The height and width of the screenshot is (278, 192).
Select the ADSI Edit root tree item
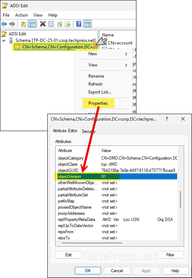(17, 34)
